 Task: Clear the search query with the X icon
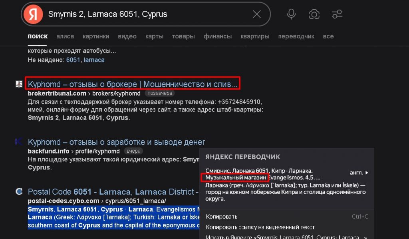point(257,14)
